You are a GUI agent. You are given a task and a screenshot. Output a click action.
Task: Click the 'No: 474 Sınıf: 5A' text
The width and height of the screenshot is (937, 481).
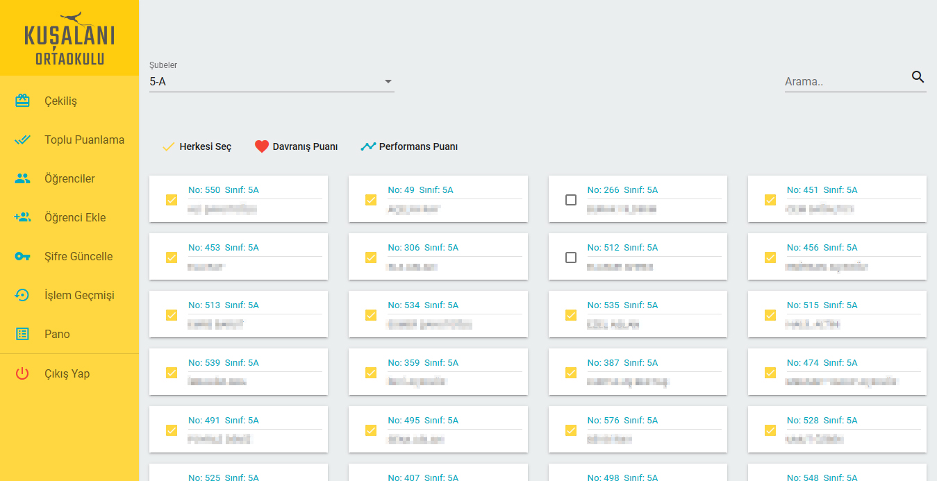[822, 363]
